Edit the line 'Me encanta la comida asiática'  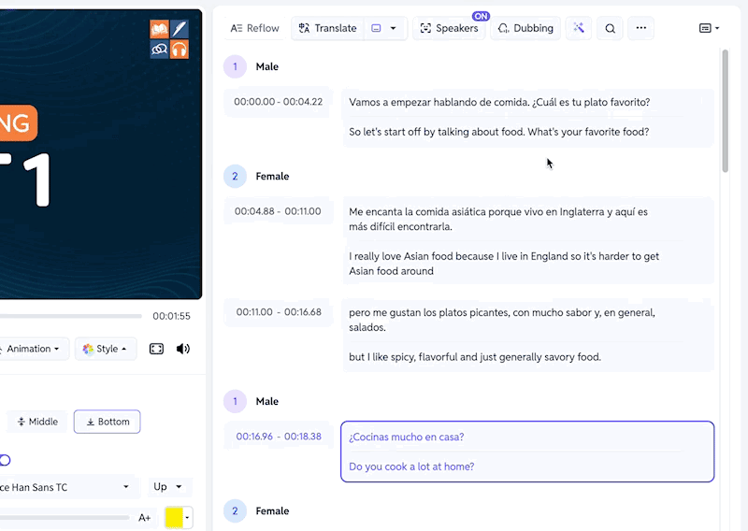(498, 219)
